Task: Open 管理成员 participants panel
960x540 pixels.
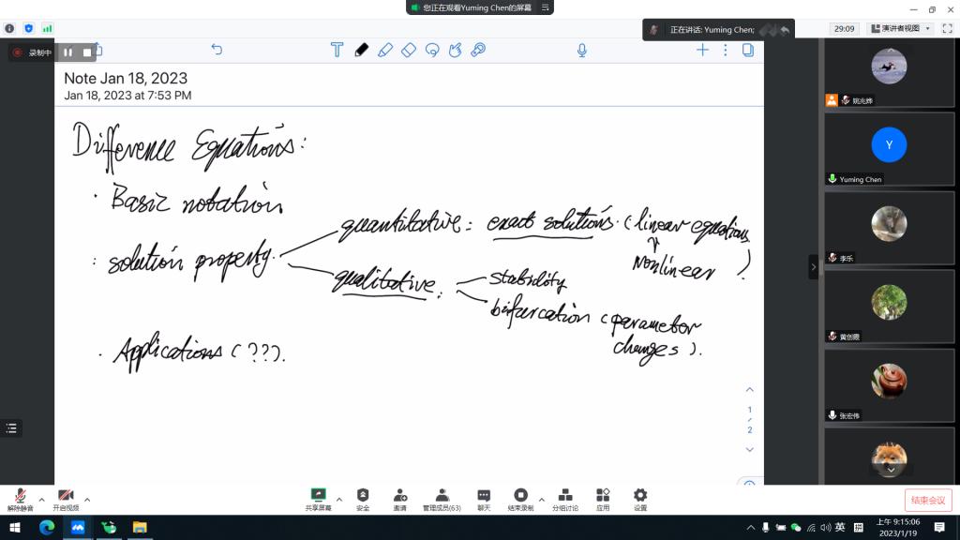Action: pyautogui.click(x=442, y=499)
